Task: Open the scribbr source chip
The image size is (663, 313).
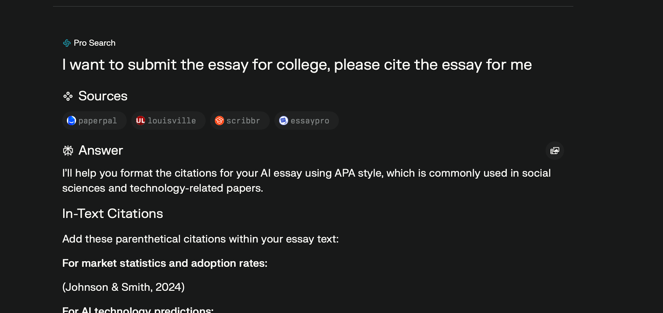Action: [x=240, y=120]
